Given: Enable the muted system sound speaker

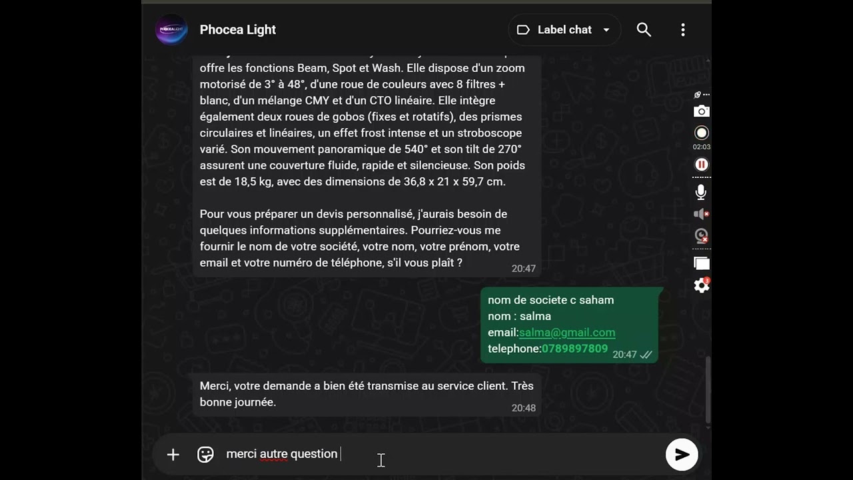Looking at the screenshot, I should (701, 214).
